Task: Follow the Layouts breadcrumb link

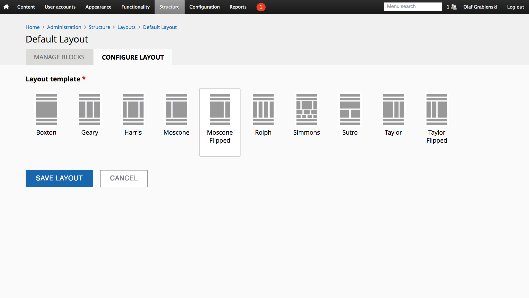Action: 126,27
